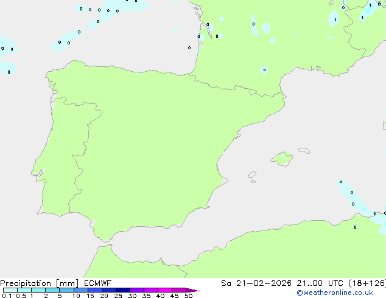The width and height of the screenshot is (386, 298).
Task: Pick the lightest 0.1–0.5 mm legend swatch
Action: [x=10, y=291]
